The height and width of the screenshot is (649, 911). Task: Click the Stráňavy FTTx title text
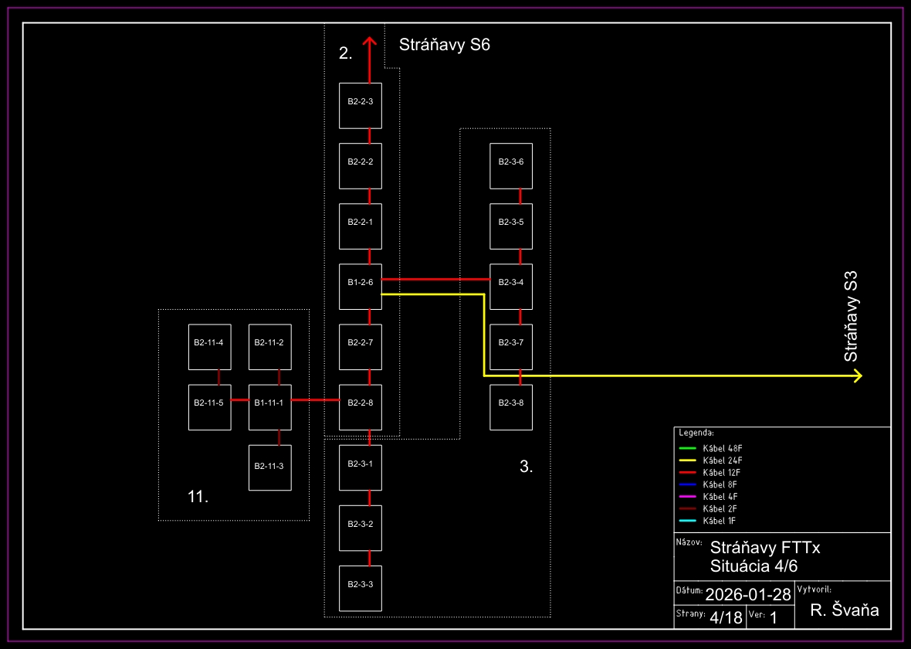click(x=764, y=548)
